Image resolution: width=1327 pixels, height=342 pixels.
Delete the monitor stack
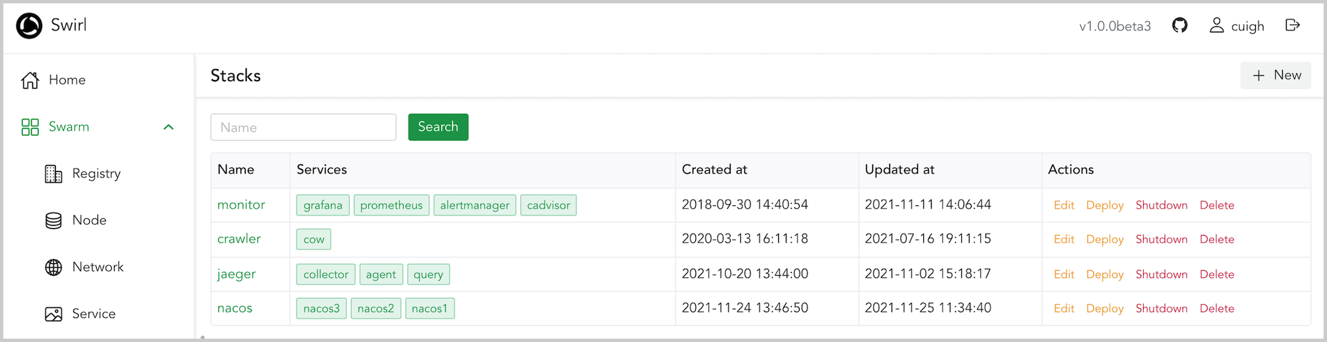pyautogui.click(x=1216, y=205)
